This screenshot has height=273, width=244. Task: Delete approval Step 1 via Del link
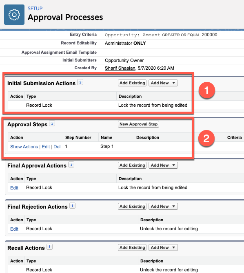click(x=57, y=147)
